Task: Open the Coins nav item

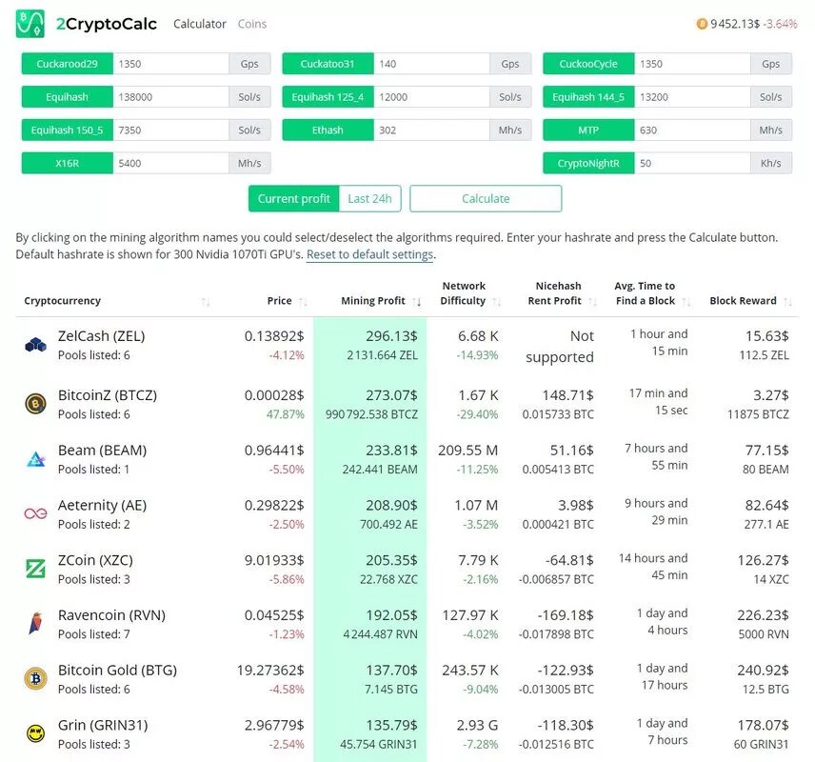Action: point(252,24)
